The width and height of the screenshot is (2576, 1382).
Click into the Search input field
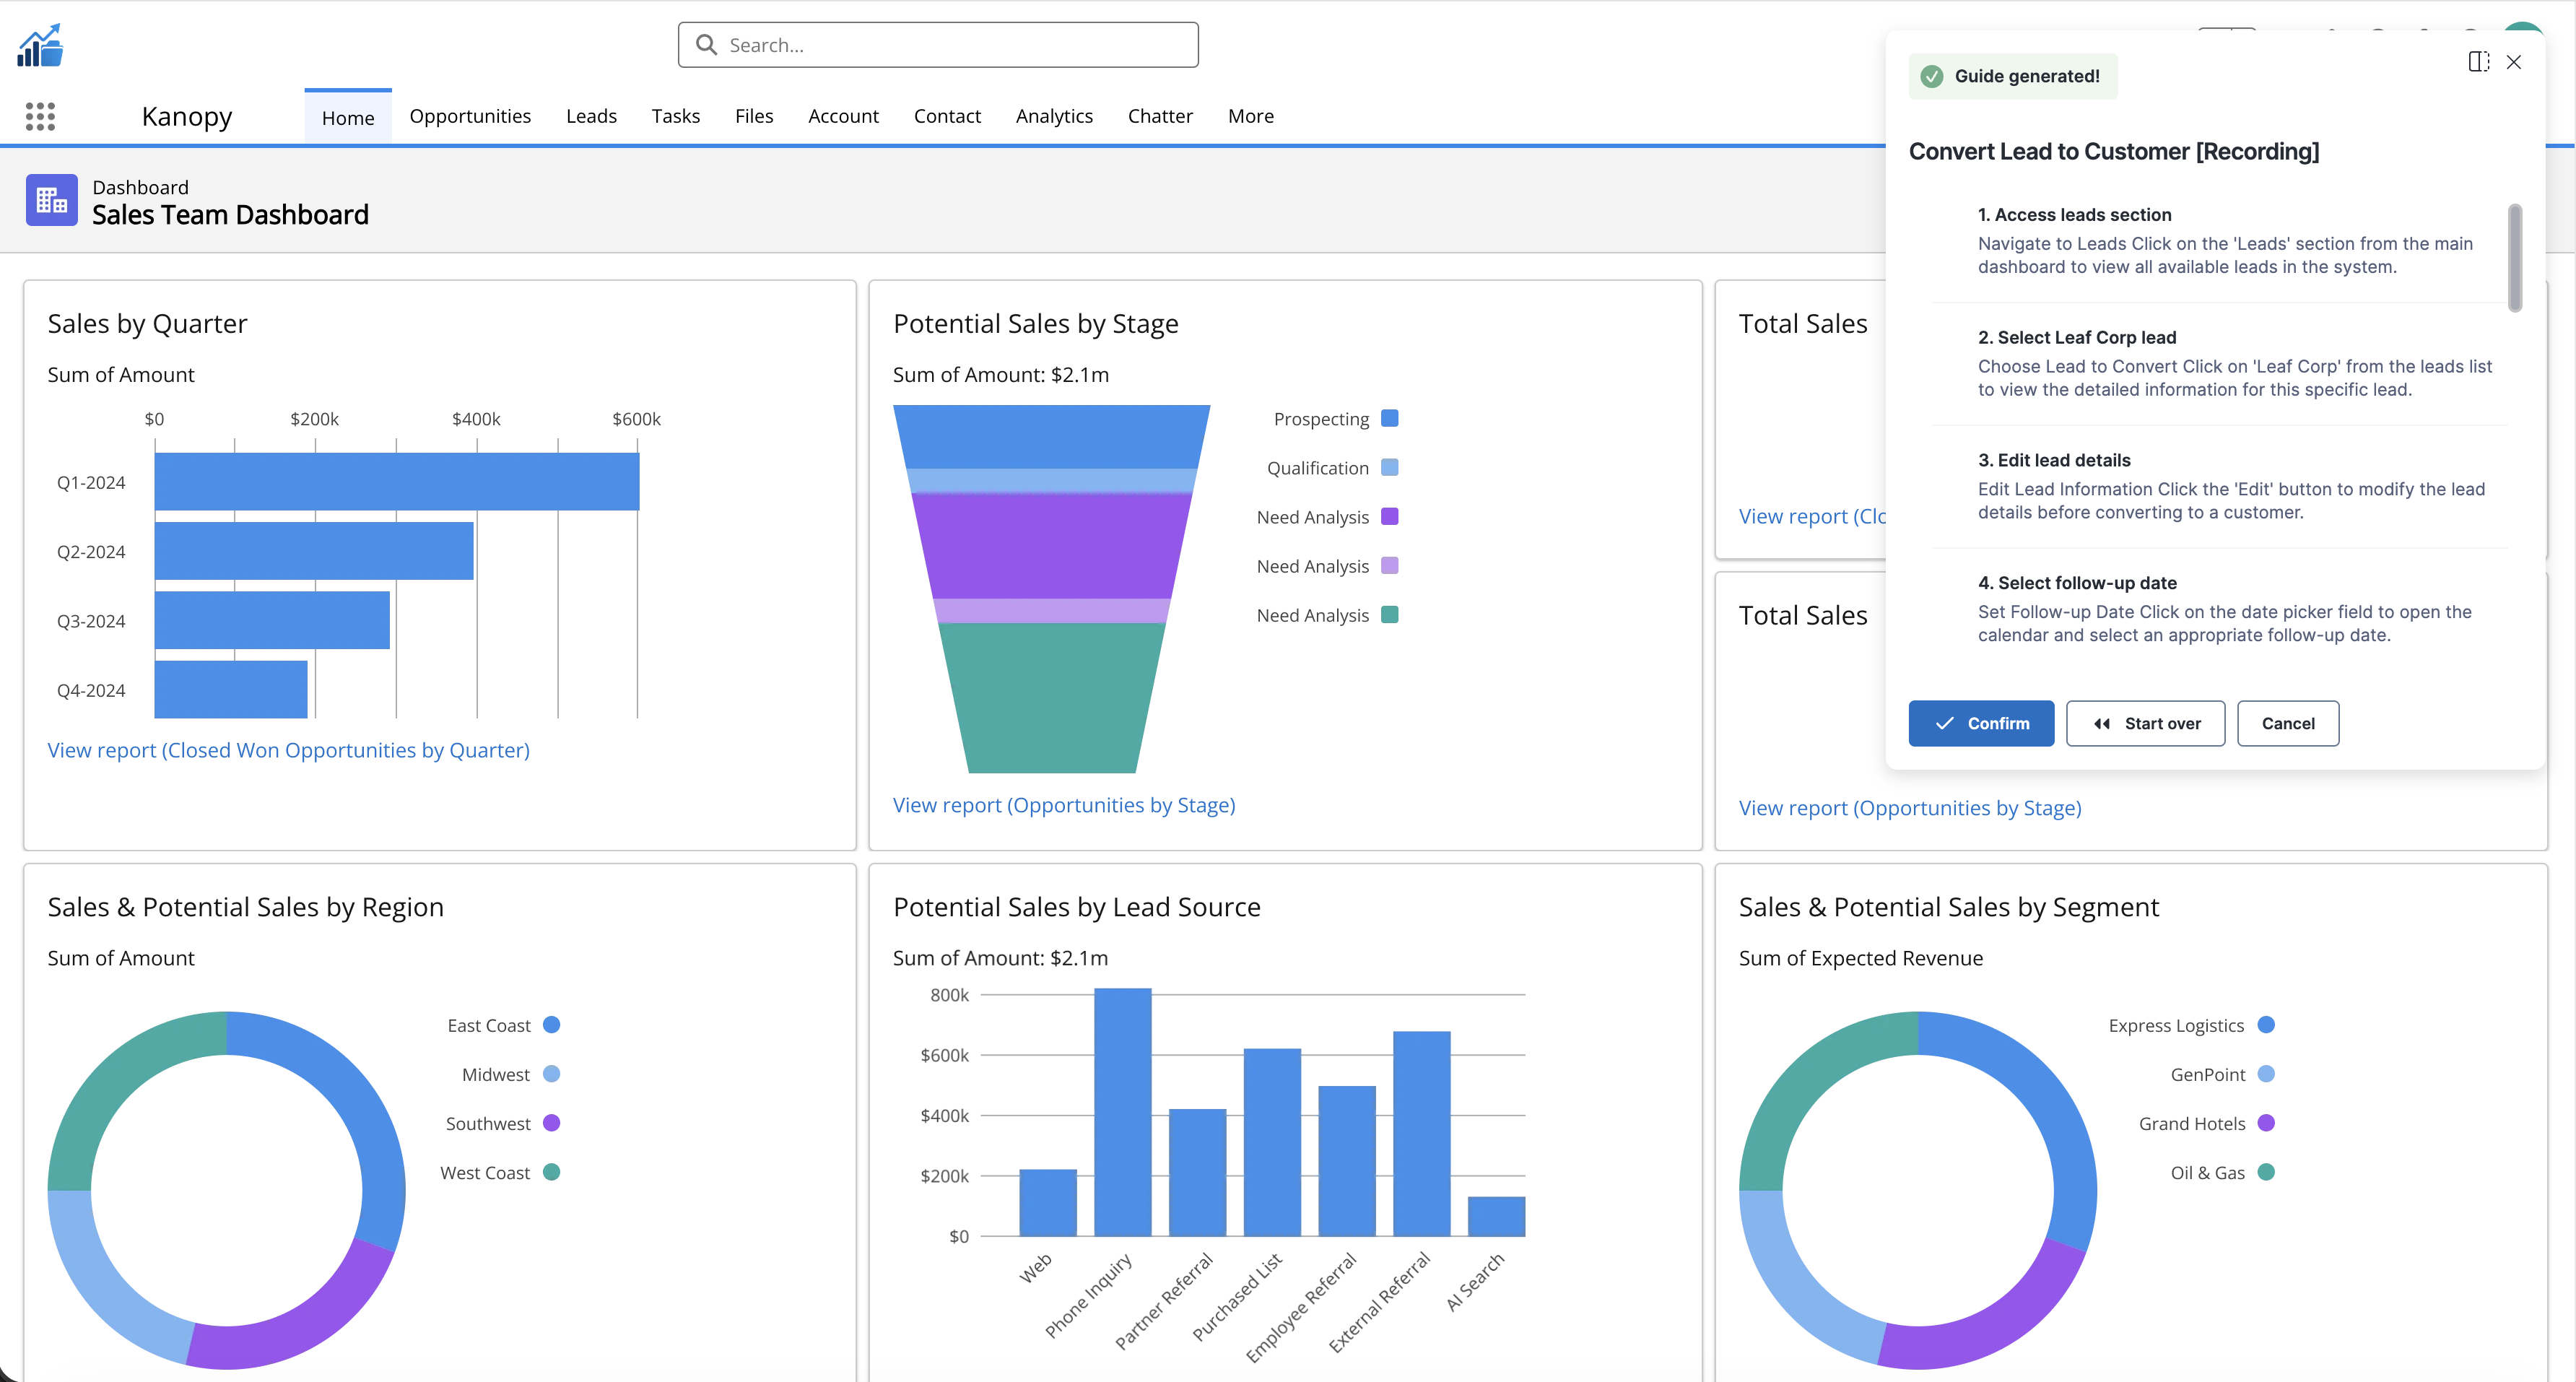[x=955, y=45]
